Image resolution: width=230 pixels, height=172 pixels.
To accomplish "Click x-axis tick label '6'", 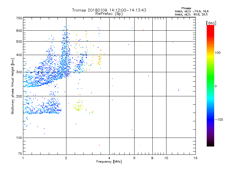I will tap(134, 158).
